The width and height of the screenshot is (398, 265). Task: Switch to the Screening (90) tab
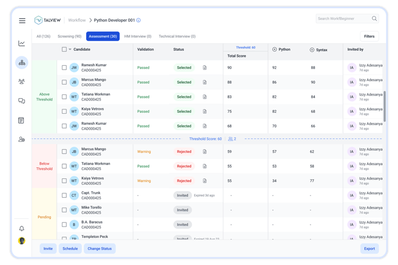[x=70, y=36]
